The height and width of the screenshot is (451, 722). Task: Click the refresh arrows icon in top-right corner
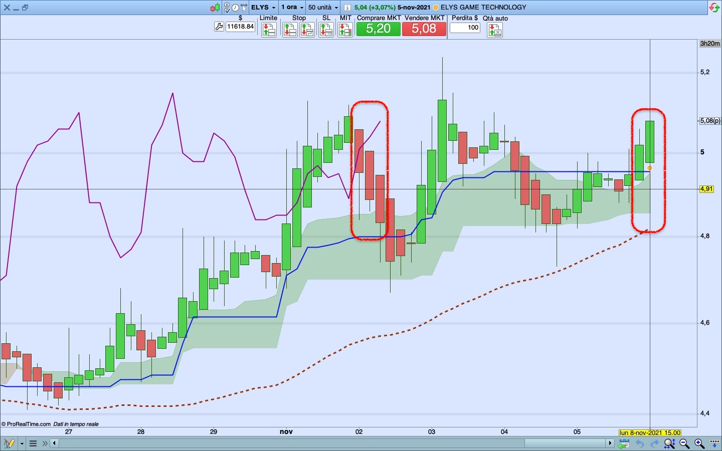714,8
